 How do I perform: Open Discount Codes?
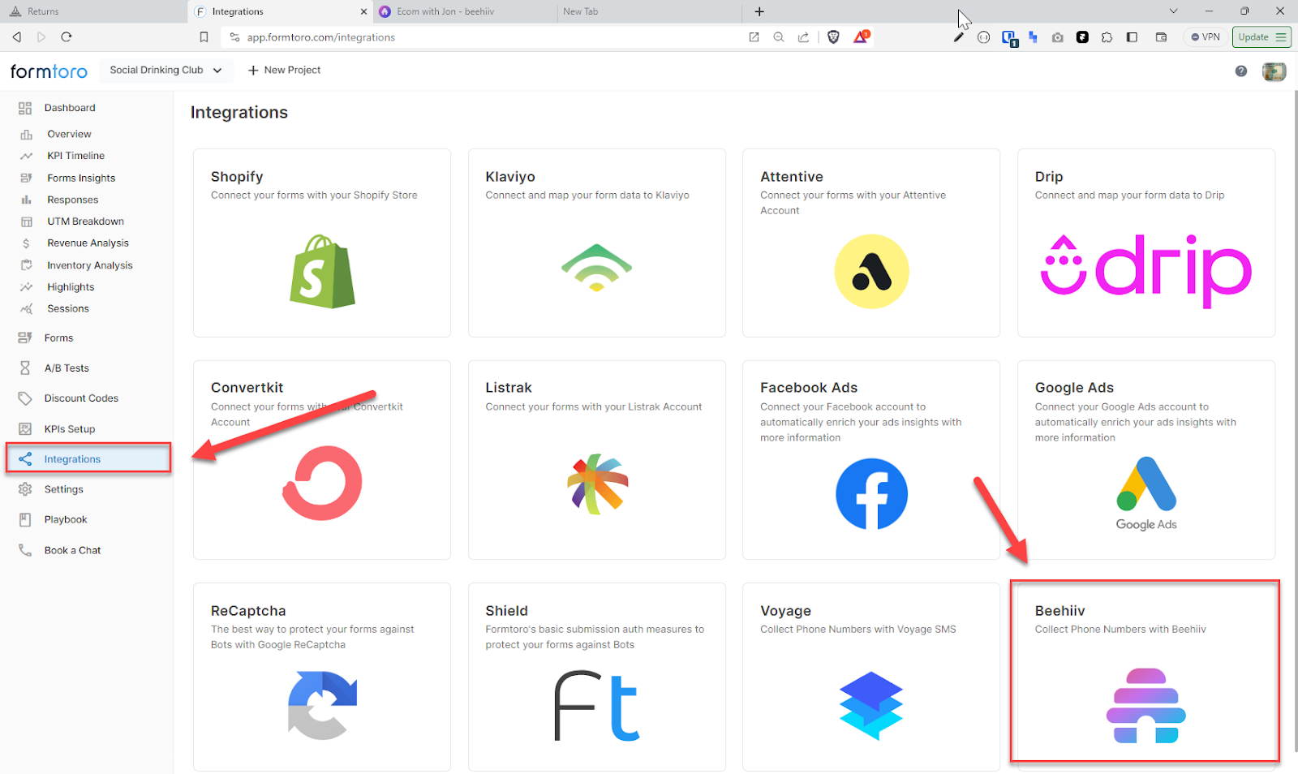(x=81, y=398)
